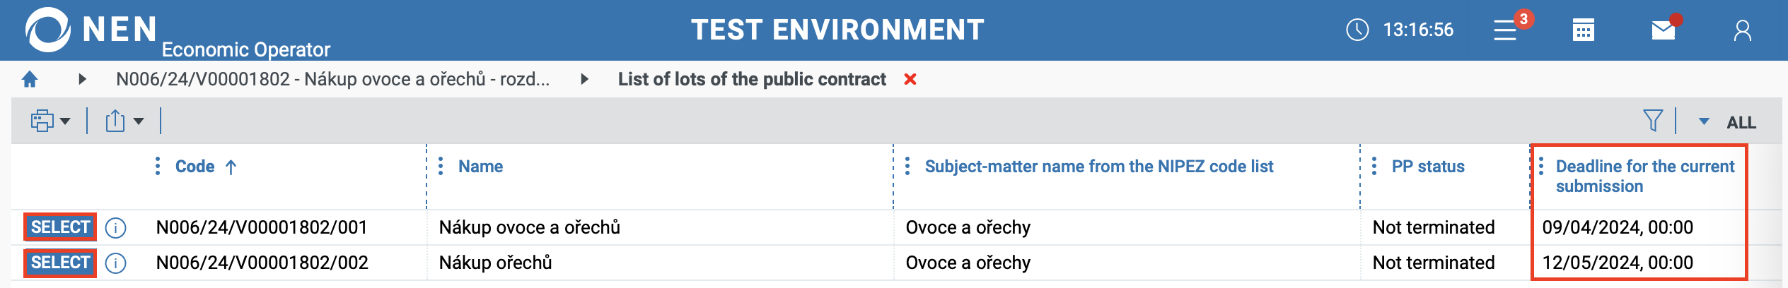1788x288 pixels.
Task: Expand the ALL filter dropdown
Action: tap(1705, 121)
